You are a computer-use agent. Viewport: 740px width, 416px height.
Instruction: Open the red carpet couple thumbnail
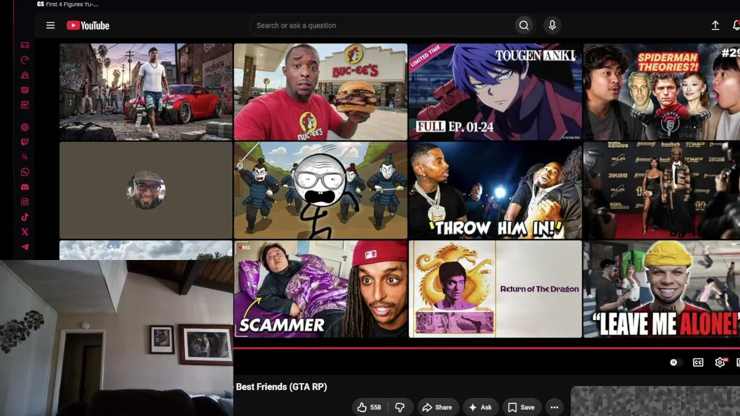[661, 191]
